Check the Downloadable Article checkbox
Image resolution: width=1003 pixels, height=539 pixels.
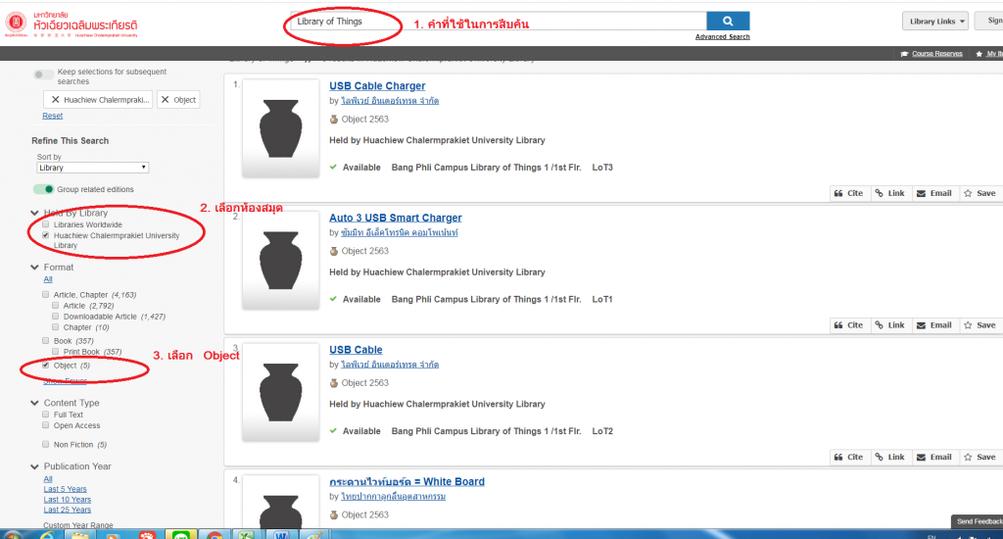(56, 317)
